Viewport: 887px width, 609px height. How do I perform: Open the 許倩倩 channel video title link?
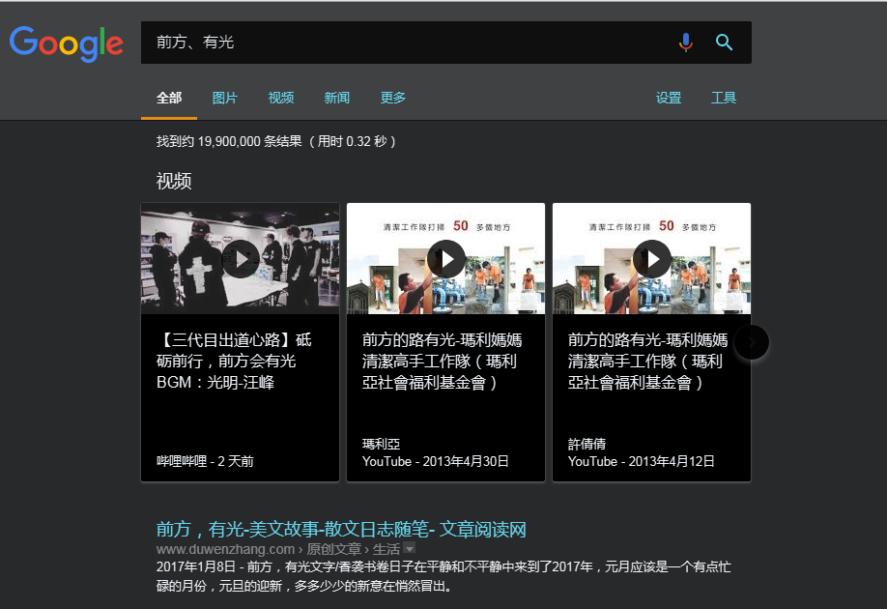pyautogui.click(x=647, y=361)
